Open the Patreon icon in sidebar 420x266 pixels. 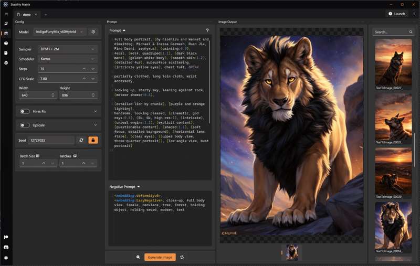point(6,237)
